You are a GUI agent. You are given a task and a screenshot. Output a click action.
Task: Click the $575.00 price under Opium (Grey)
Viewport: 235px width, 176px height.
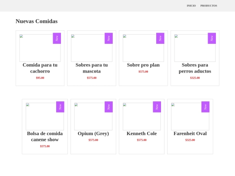pos(93,140)
